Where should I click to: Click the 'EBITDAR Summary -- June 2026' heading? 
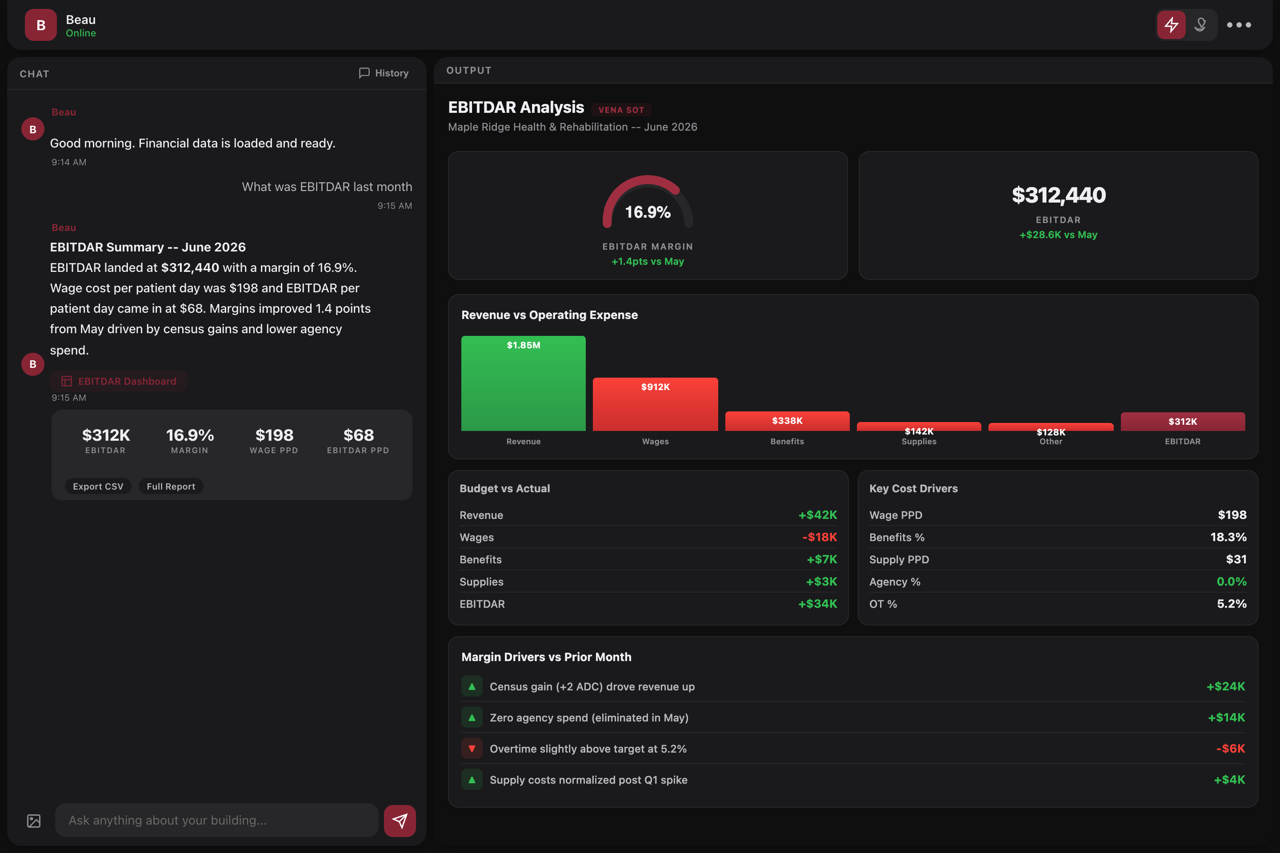pos(148,247)
